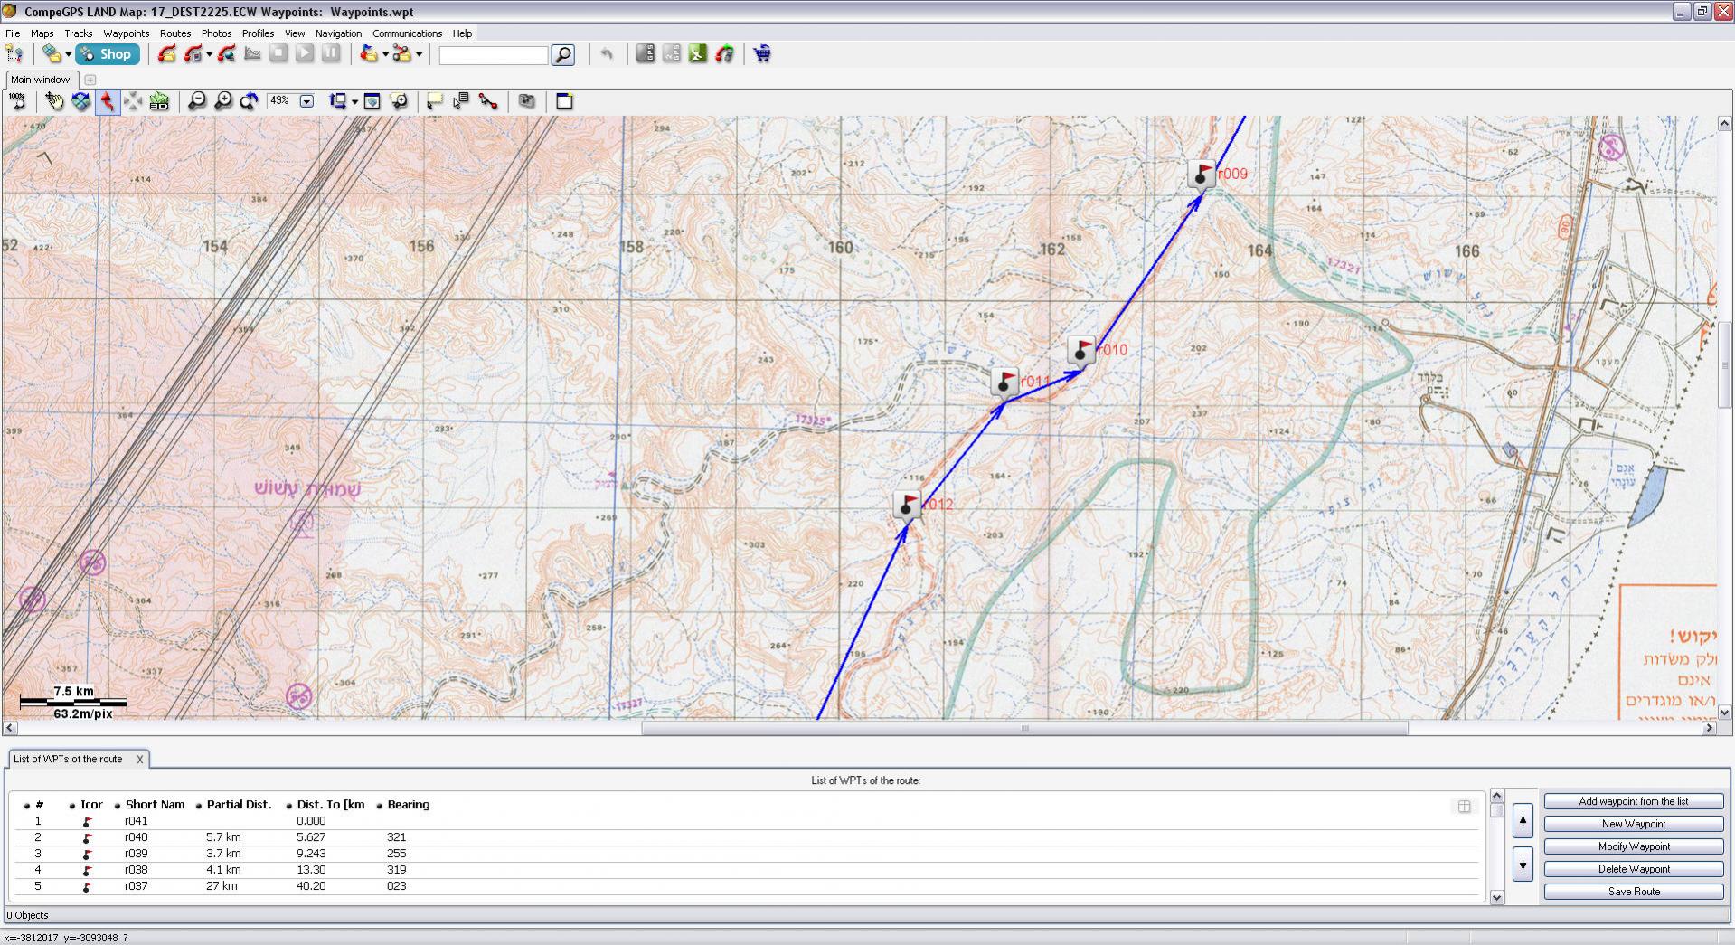Toggle the route editing arrow tool

[108, 101]
